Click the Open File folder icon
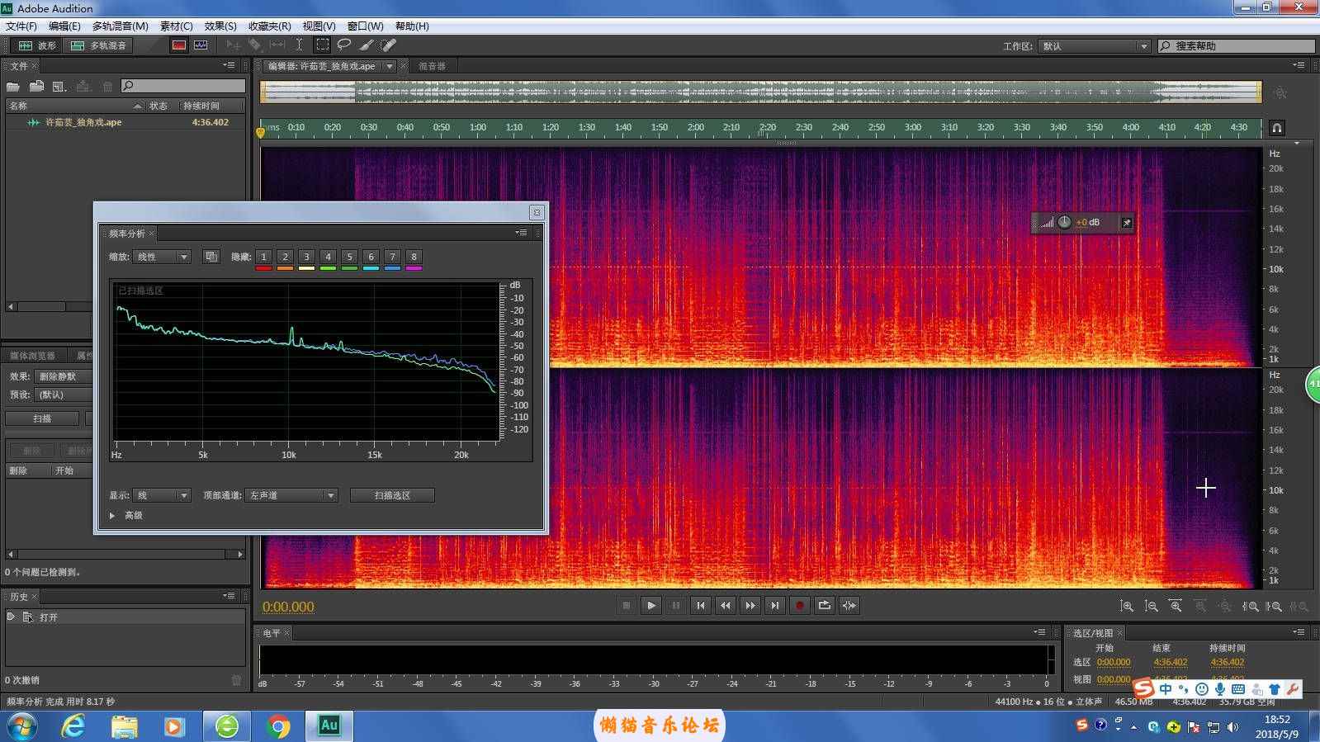1320x742 pixels. click(13, 86)
